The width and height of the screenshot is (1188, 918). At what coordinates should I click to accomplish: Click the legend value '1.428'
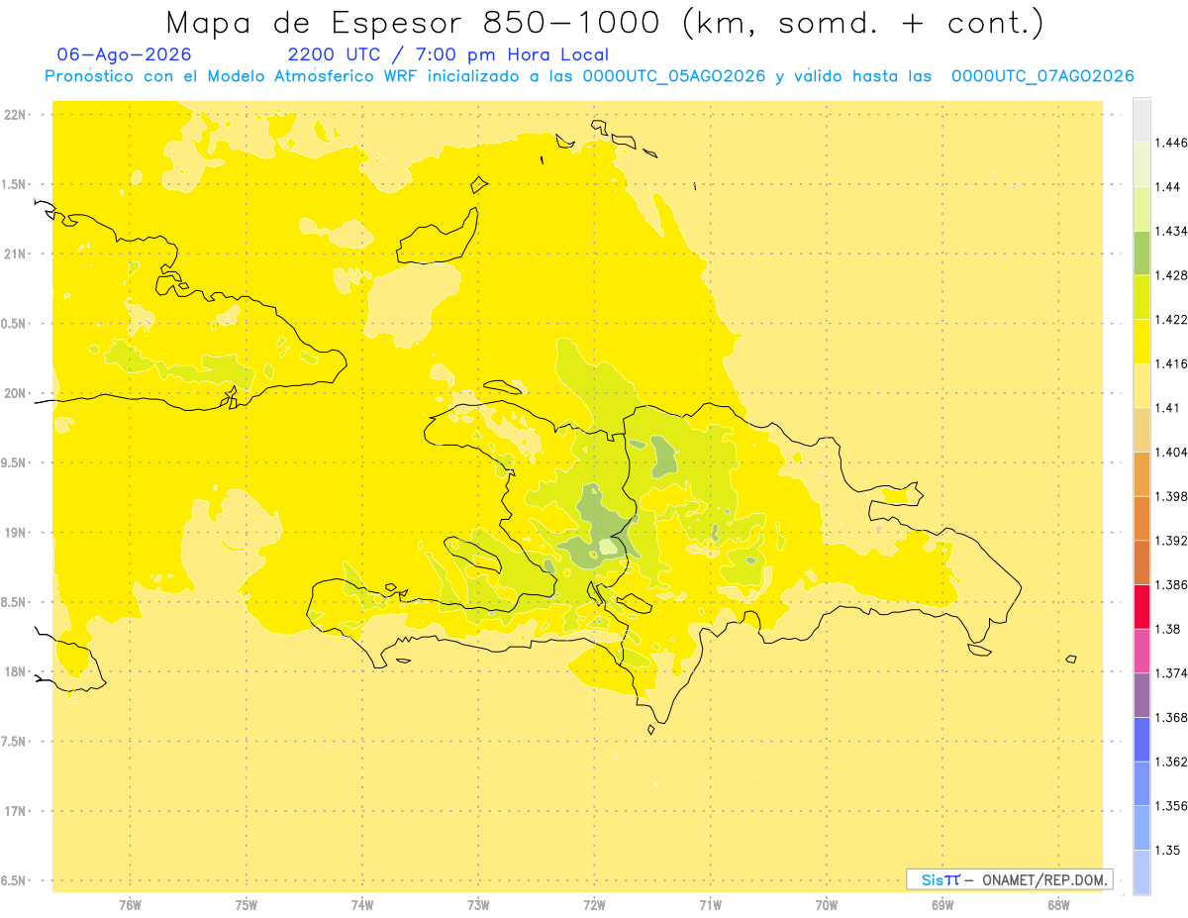pyautogui.click(x=1171, y=275)
